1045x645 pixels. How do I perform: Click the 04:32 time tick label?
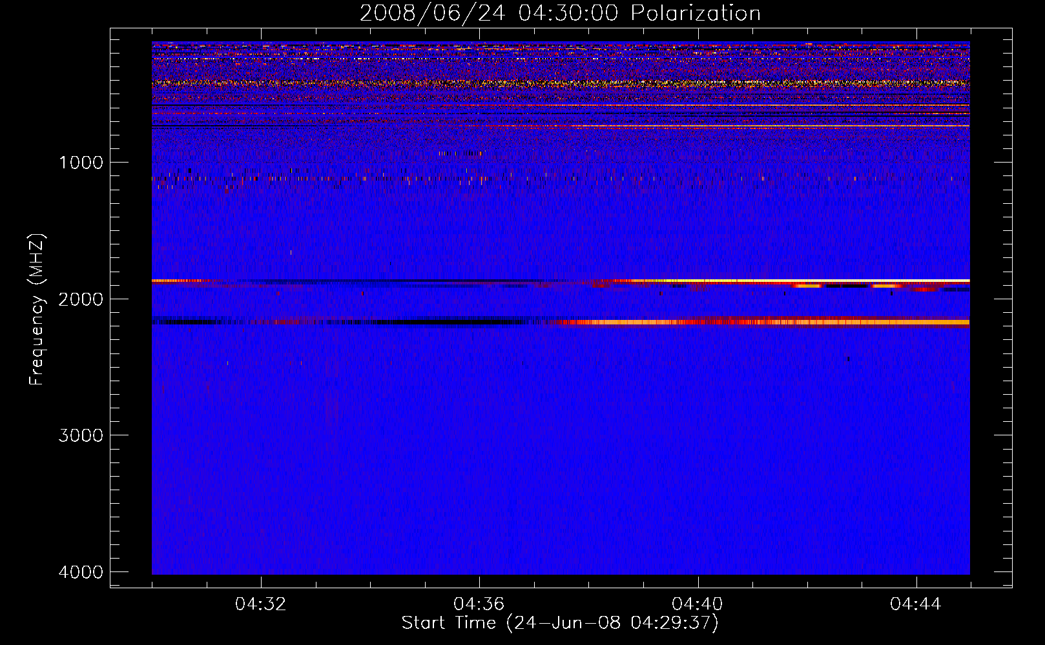coord(261,604)
